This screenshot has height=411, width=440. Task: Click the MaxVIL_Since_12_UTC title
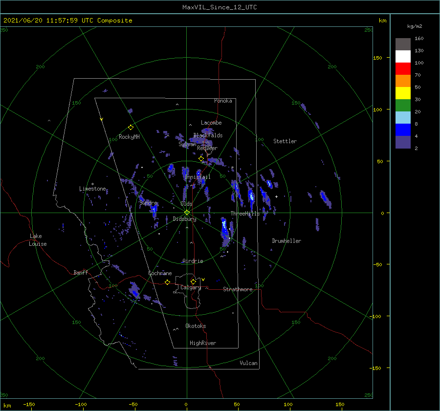[220, 7]
